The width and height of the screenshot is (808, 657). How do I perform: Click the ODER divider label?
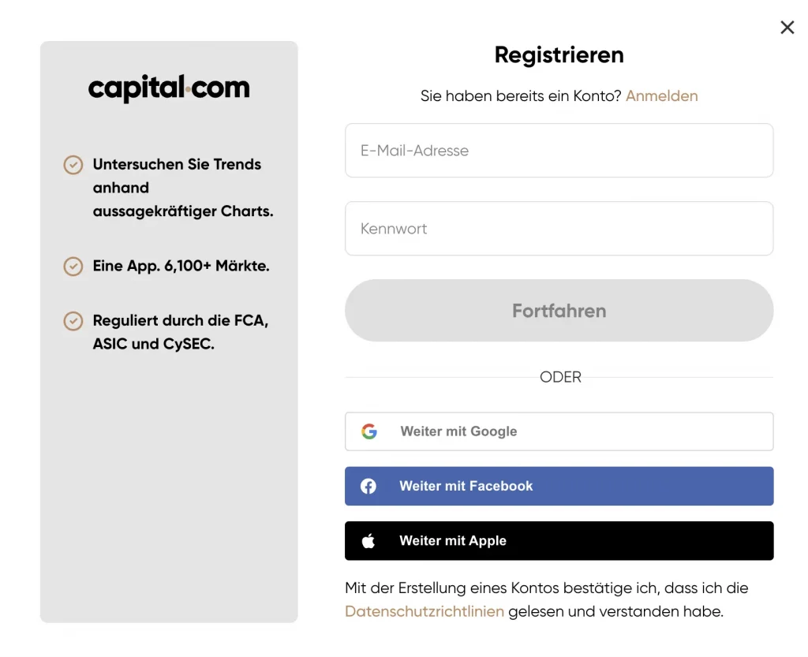[560, 377]
